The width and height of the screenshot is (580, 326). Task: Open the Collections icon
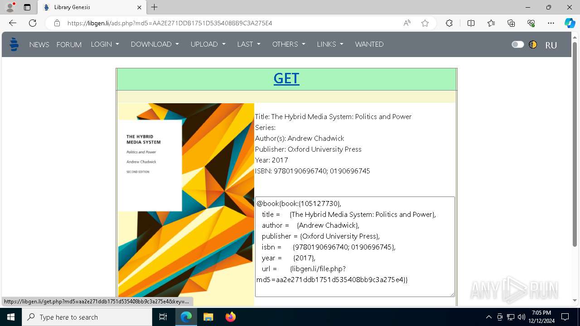[x=511, y=23]
